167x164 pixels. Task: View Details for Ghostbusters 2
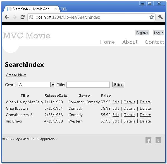129,115
